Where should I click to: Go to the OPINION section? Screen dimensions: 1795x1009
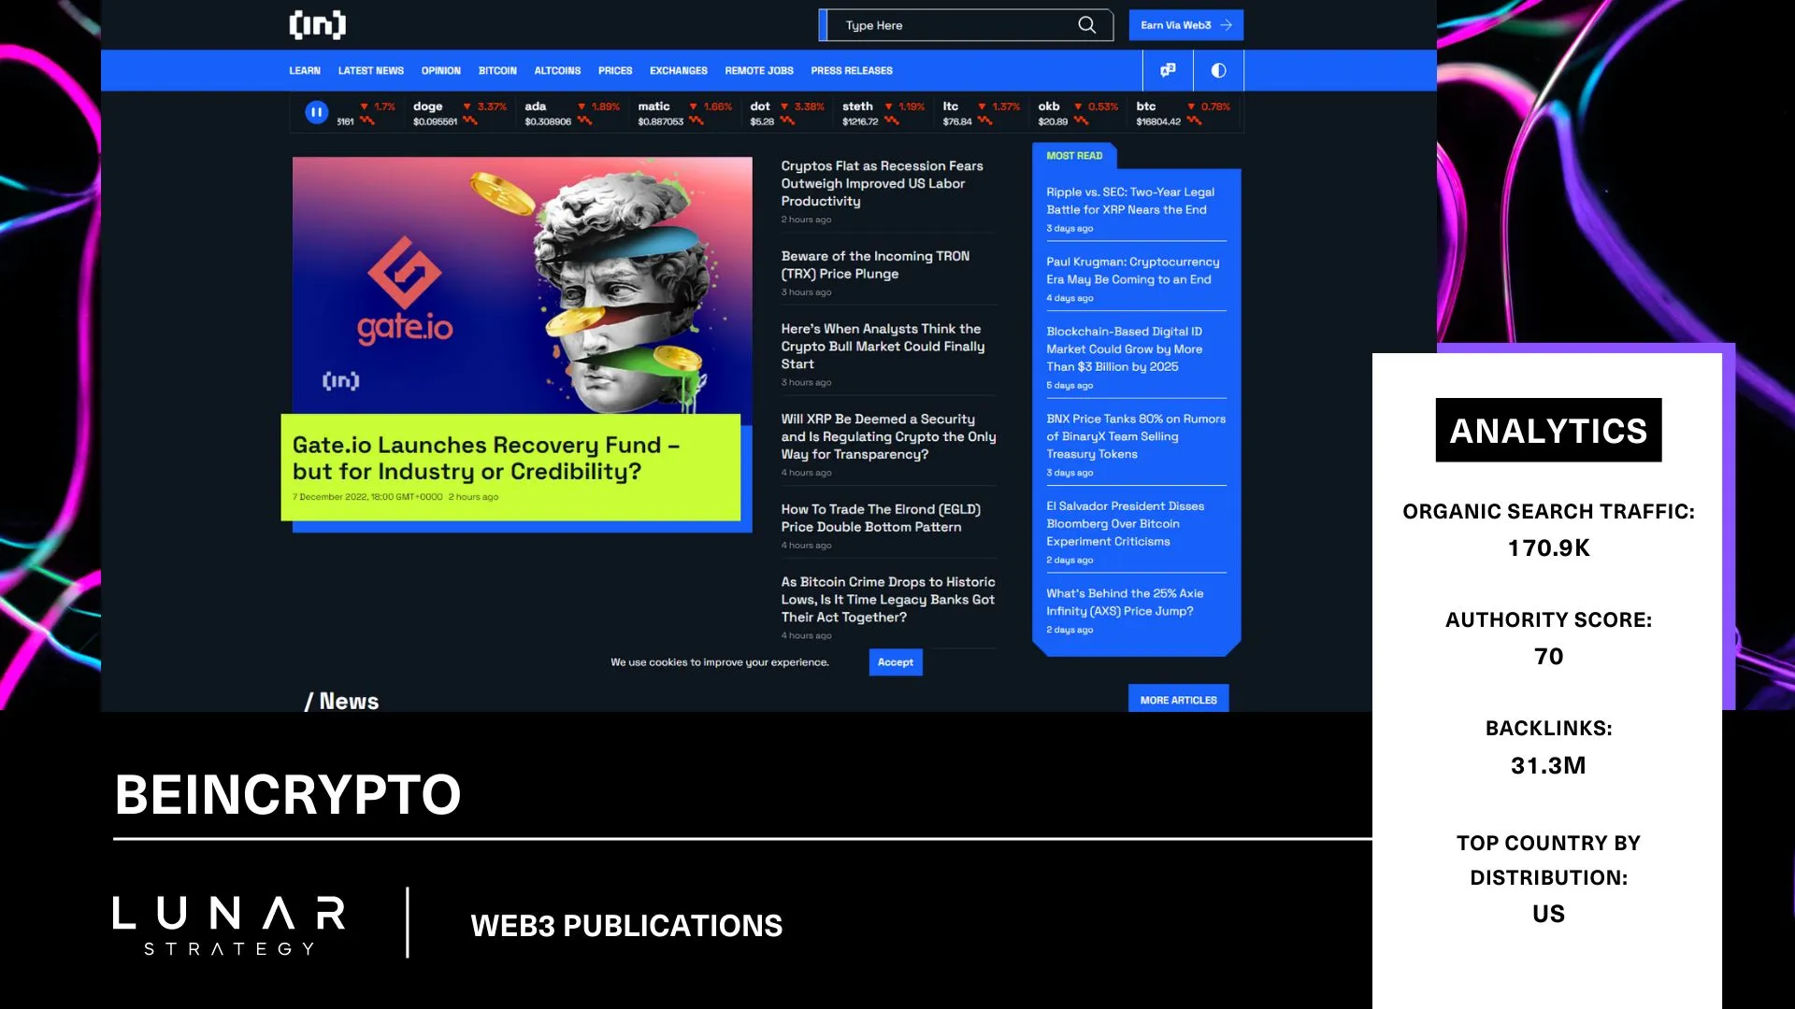point(440,71)
